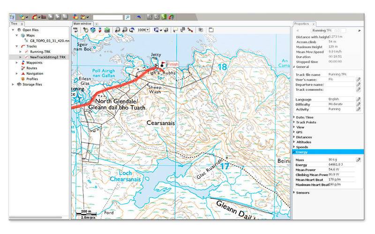The height and width of the screenshot is (234, 375).
Task: Switch to the Main window tab
Action: [x=82, y=23]
